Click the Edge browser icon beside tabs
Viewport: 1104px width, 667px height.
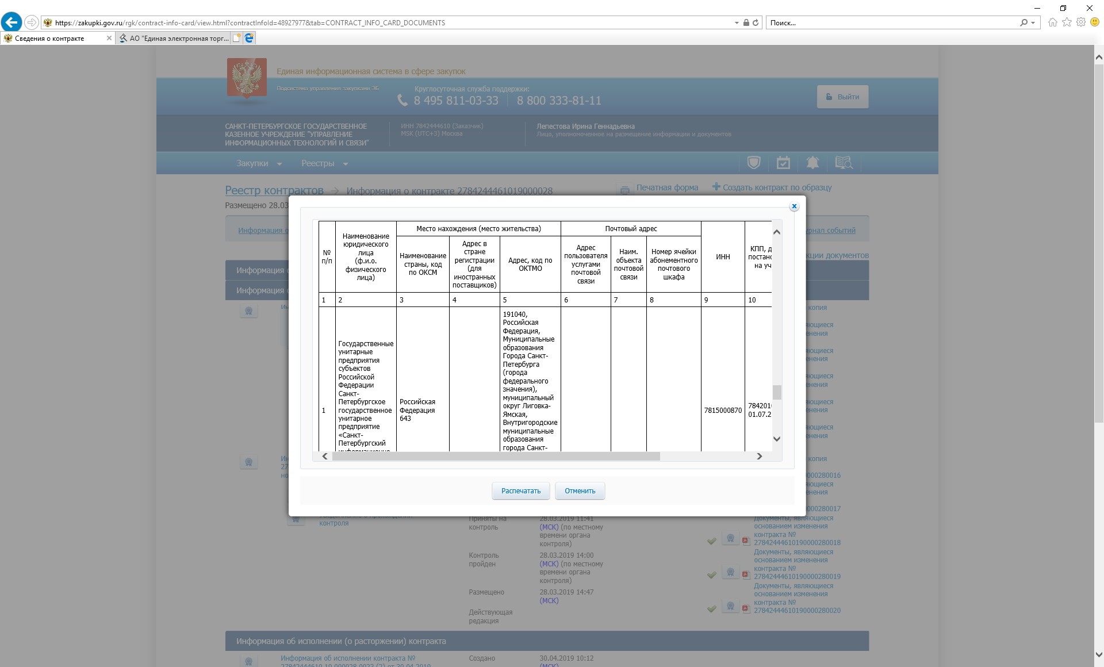coord(249,39)
